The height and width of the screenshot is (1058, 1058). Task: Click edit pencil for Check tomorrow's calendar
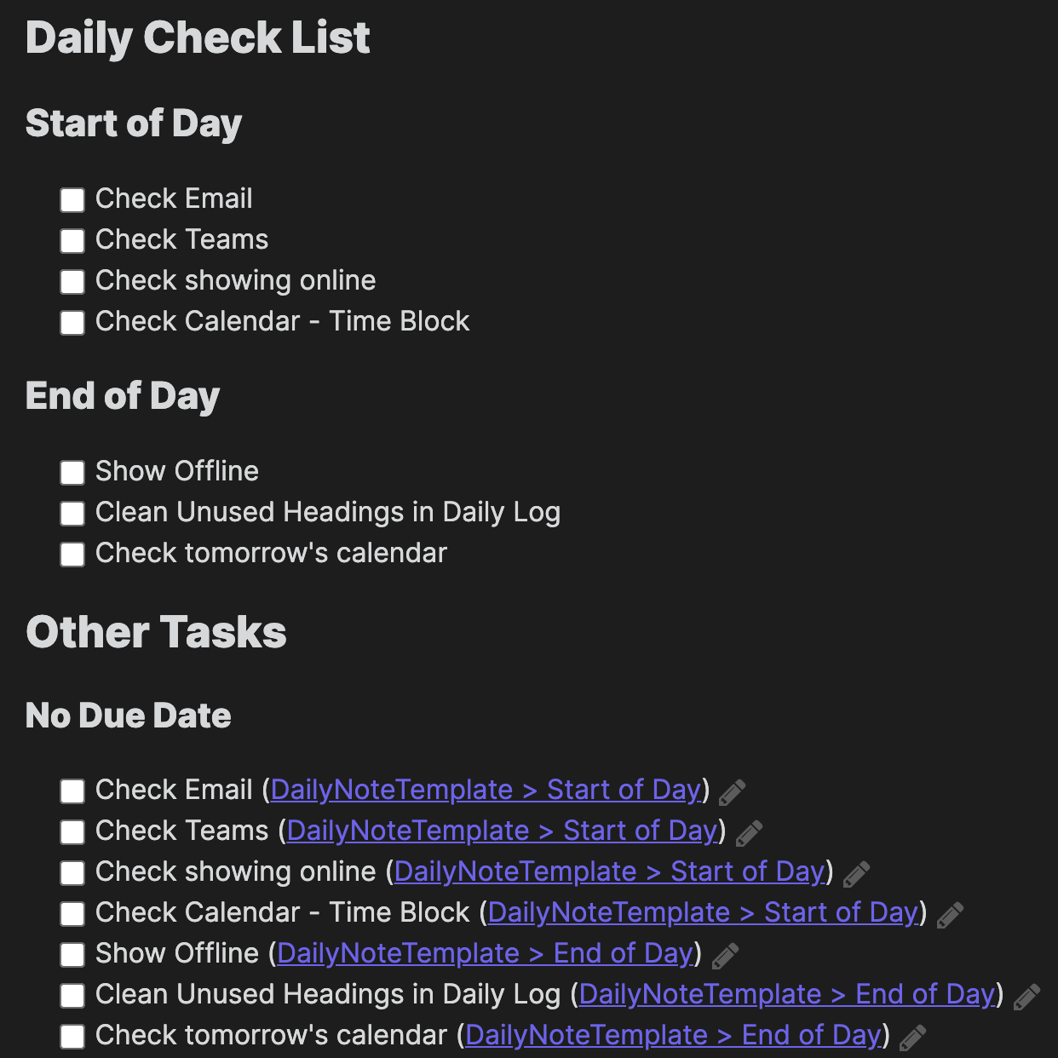click(914, 1037)
